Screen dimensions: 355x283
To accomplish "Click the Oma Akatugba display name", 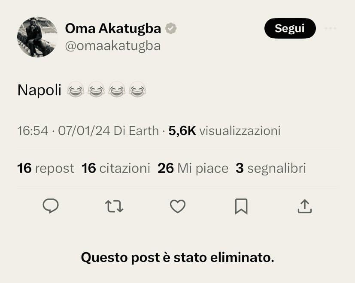I will [113, 29].
